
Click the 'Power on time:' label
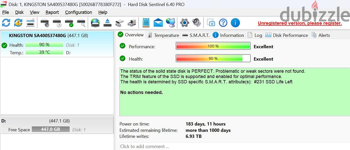(x=134, y=124)
